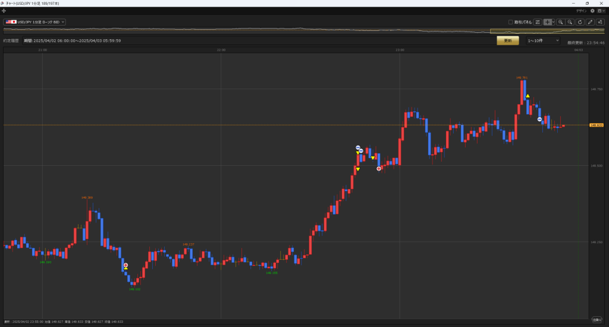Image resolution: width=609 pixels, height=327 pixels.
Task: Click the highlighted range in overview navigator
Action: pyautogui.click(x=547, y=31)
